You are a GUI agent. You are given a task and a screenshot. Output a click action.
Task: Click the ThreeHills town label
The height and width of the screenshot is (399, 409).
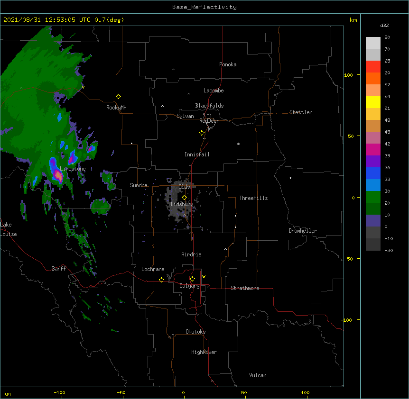(253, 198)
